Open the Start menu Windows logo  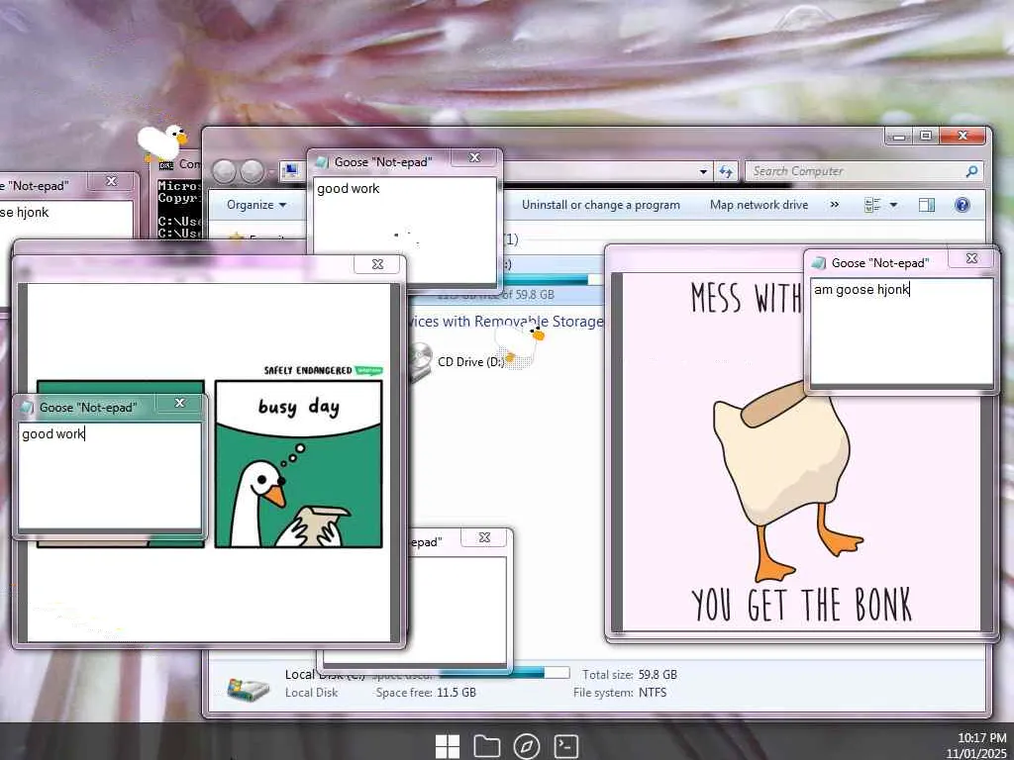[x=448, y=746]
